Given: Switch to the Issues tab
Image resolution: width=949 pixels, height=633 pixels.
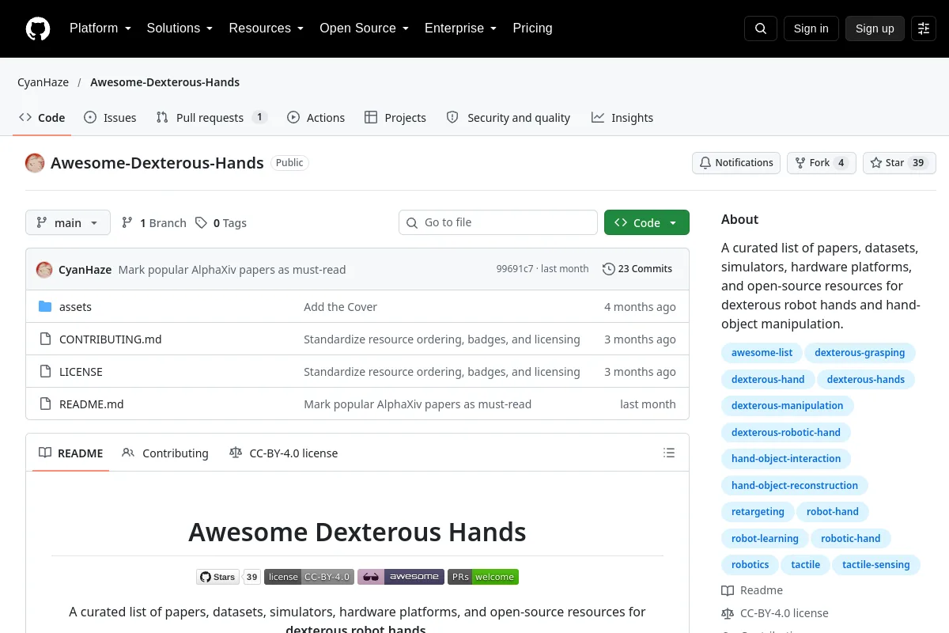Looking at the screenshot, I should tap(110, 118).
